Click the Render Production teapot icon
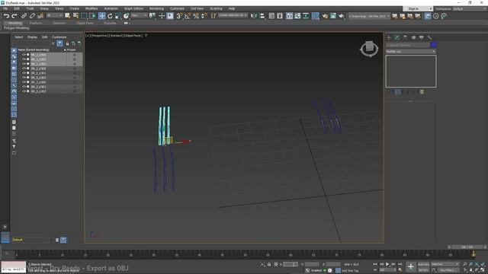The width and height of the screenshot is (488, 274). (x=342, y=16)
